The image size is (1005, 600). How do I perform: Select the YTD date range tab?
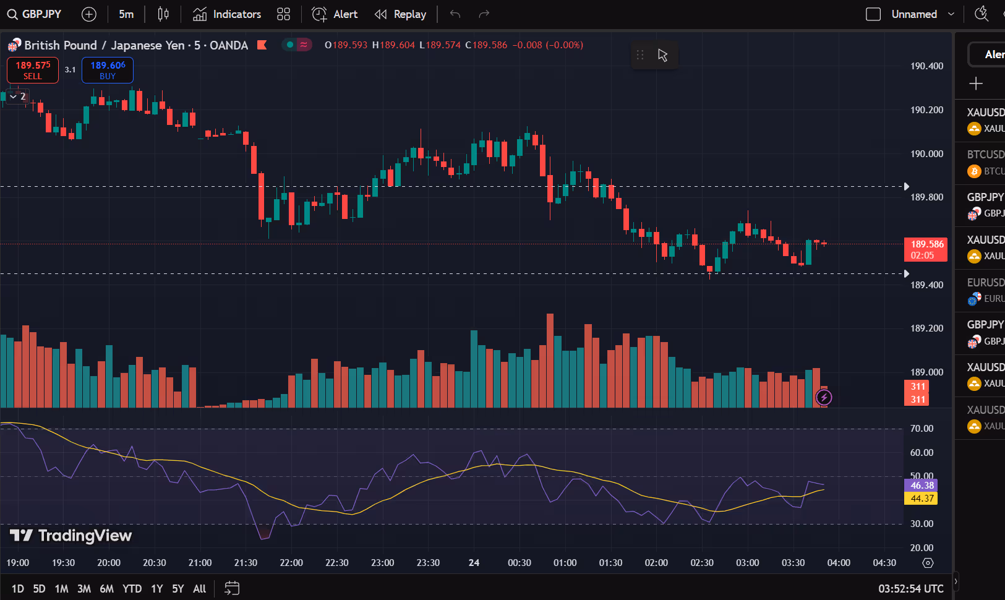pos(132,589)
